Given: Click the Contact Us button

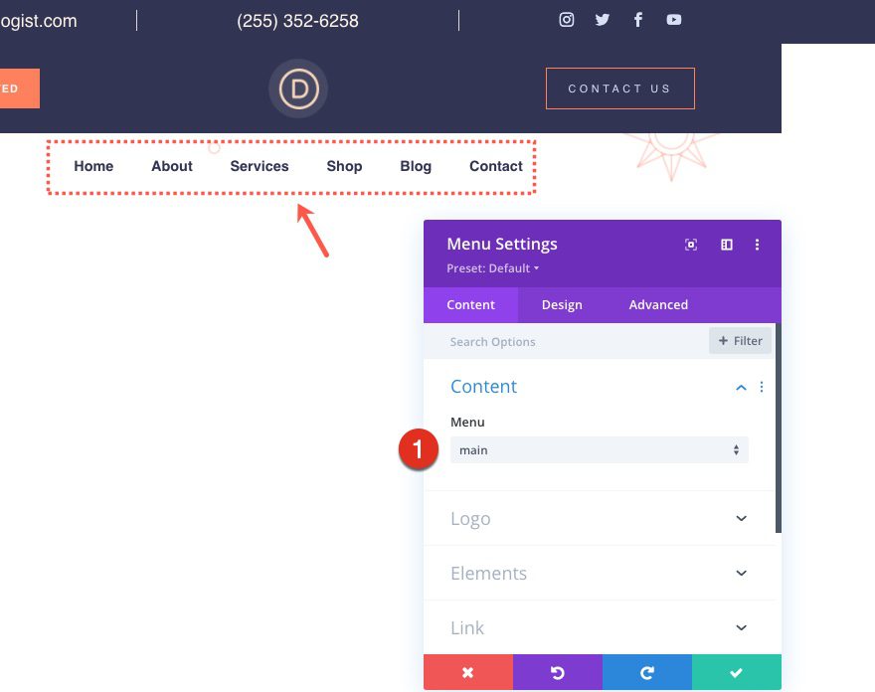Looking at the screenshot, I should [x=619, y=88].
